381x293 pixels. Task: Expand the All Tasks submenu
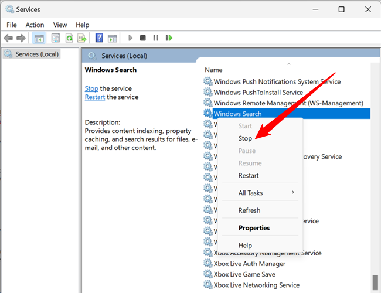click(x=251, y=193)
